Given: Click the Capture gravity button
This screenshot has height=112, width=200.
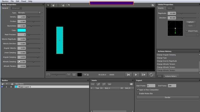Looking at the screenshot, I should [190, 22].
